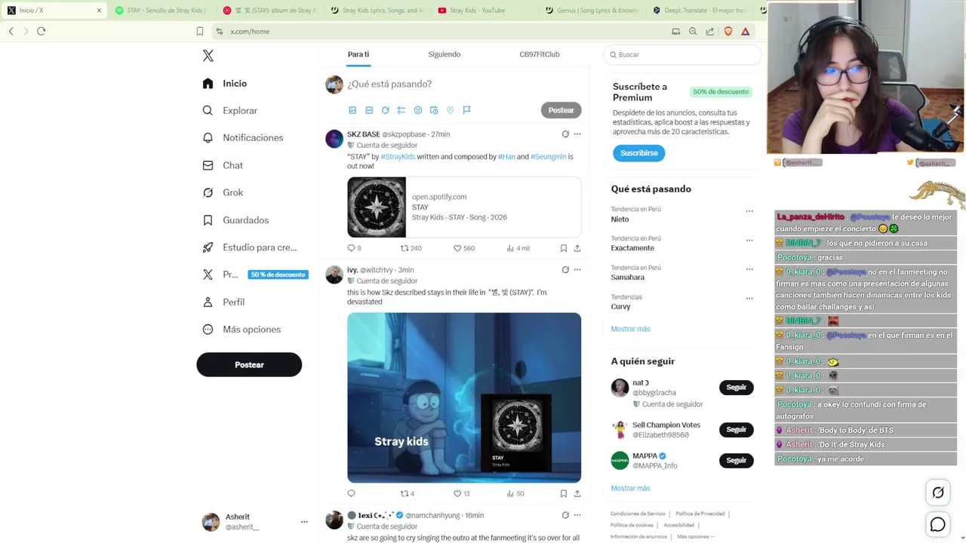Viewport: 966px width, 543px height.
Task: Open the Stray kids video thumbnail
Action: (x=464, y=397)
